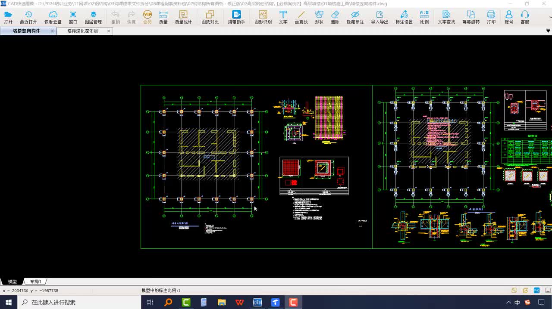Click the left column grid plan drawing
552x309 pixels.
click(207, 156)
